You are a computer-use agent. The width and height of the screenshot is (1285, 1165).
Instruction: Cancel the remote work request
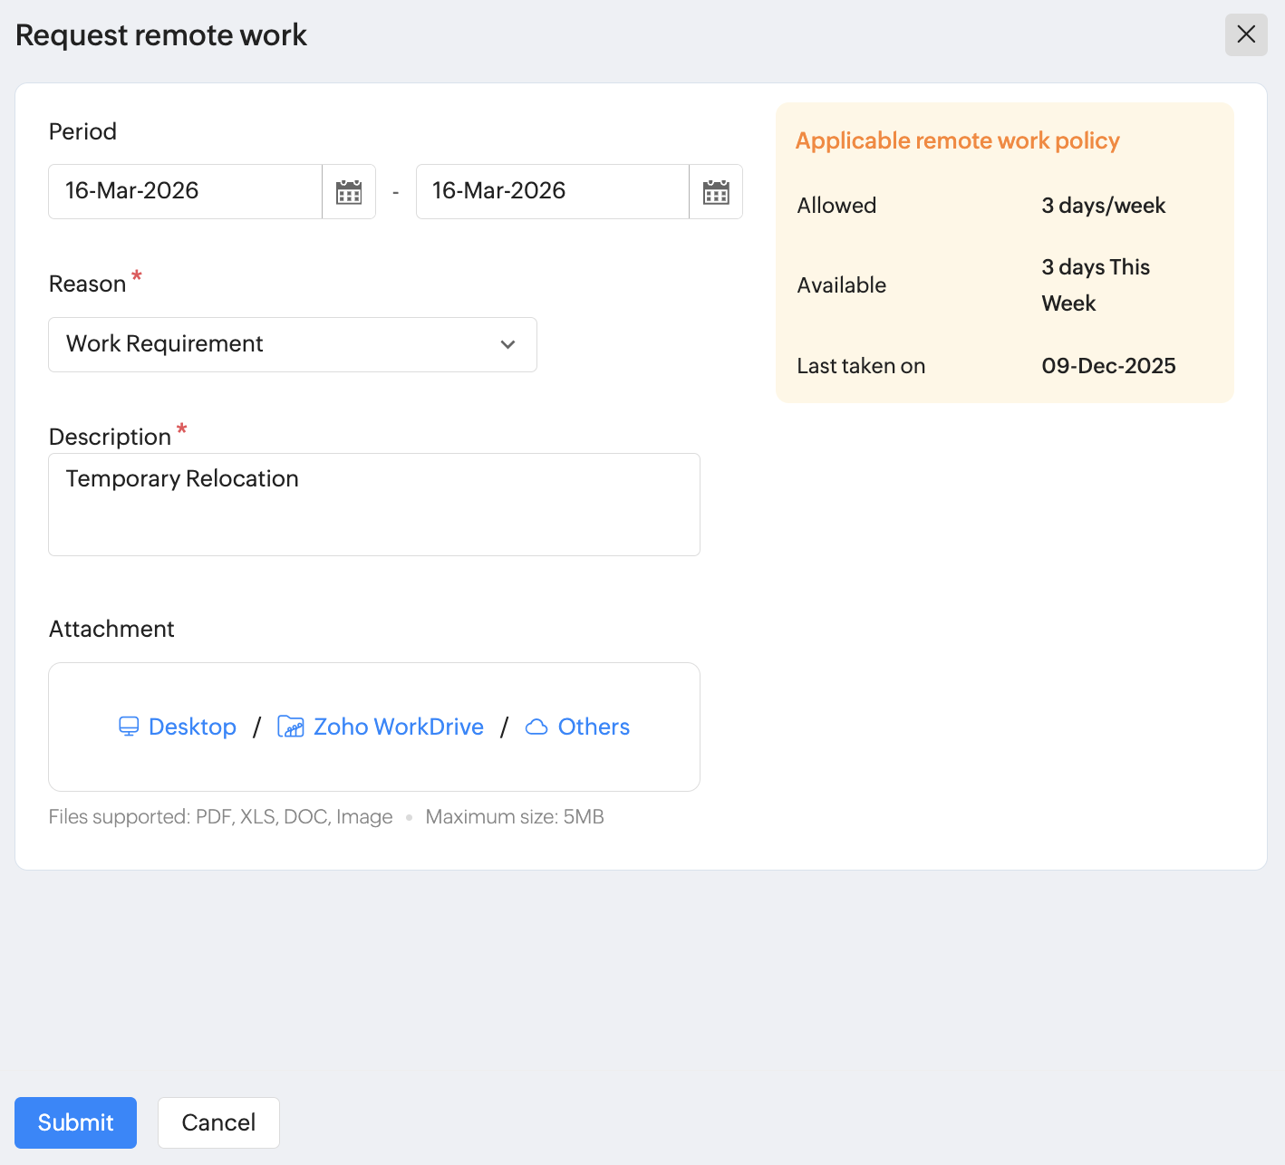[218, 1122]
